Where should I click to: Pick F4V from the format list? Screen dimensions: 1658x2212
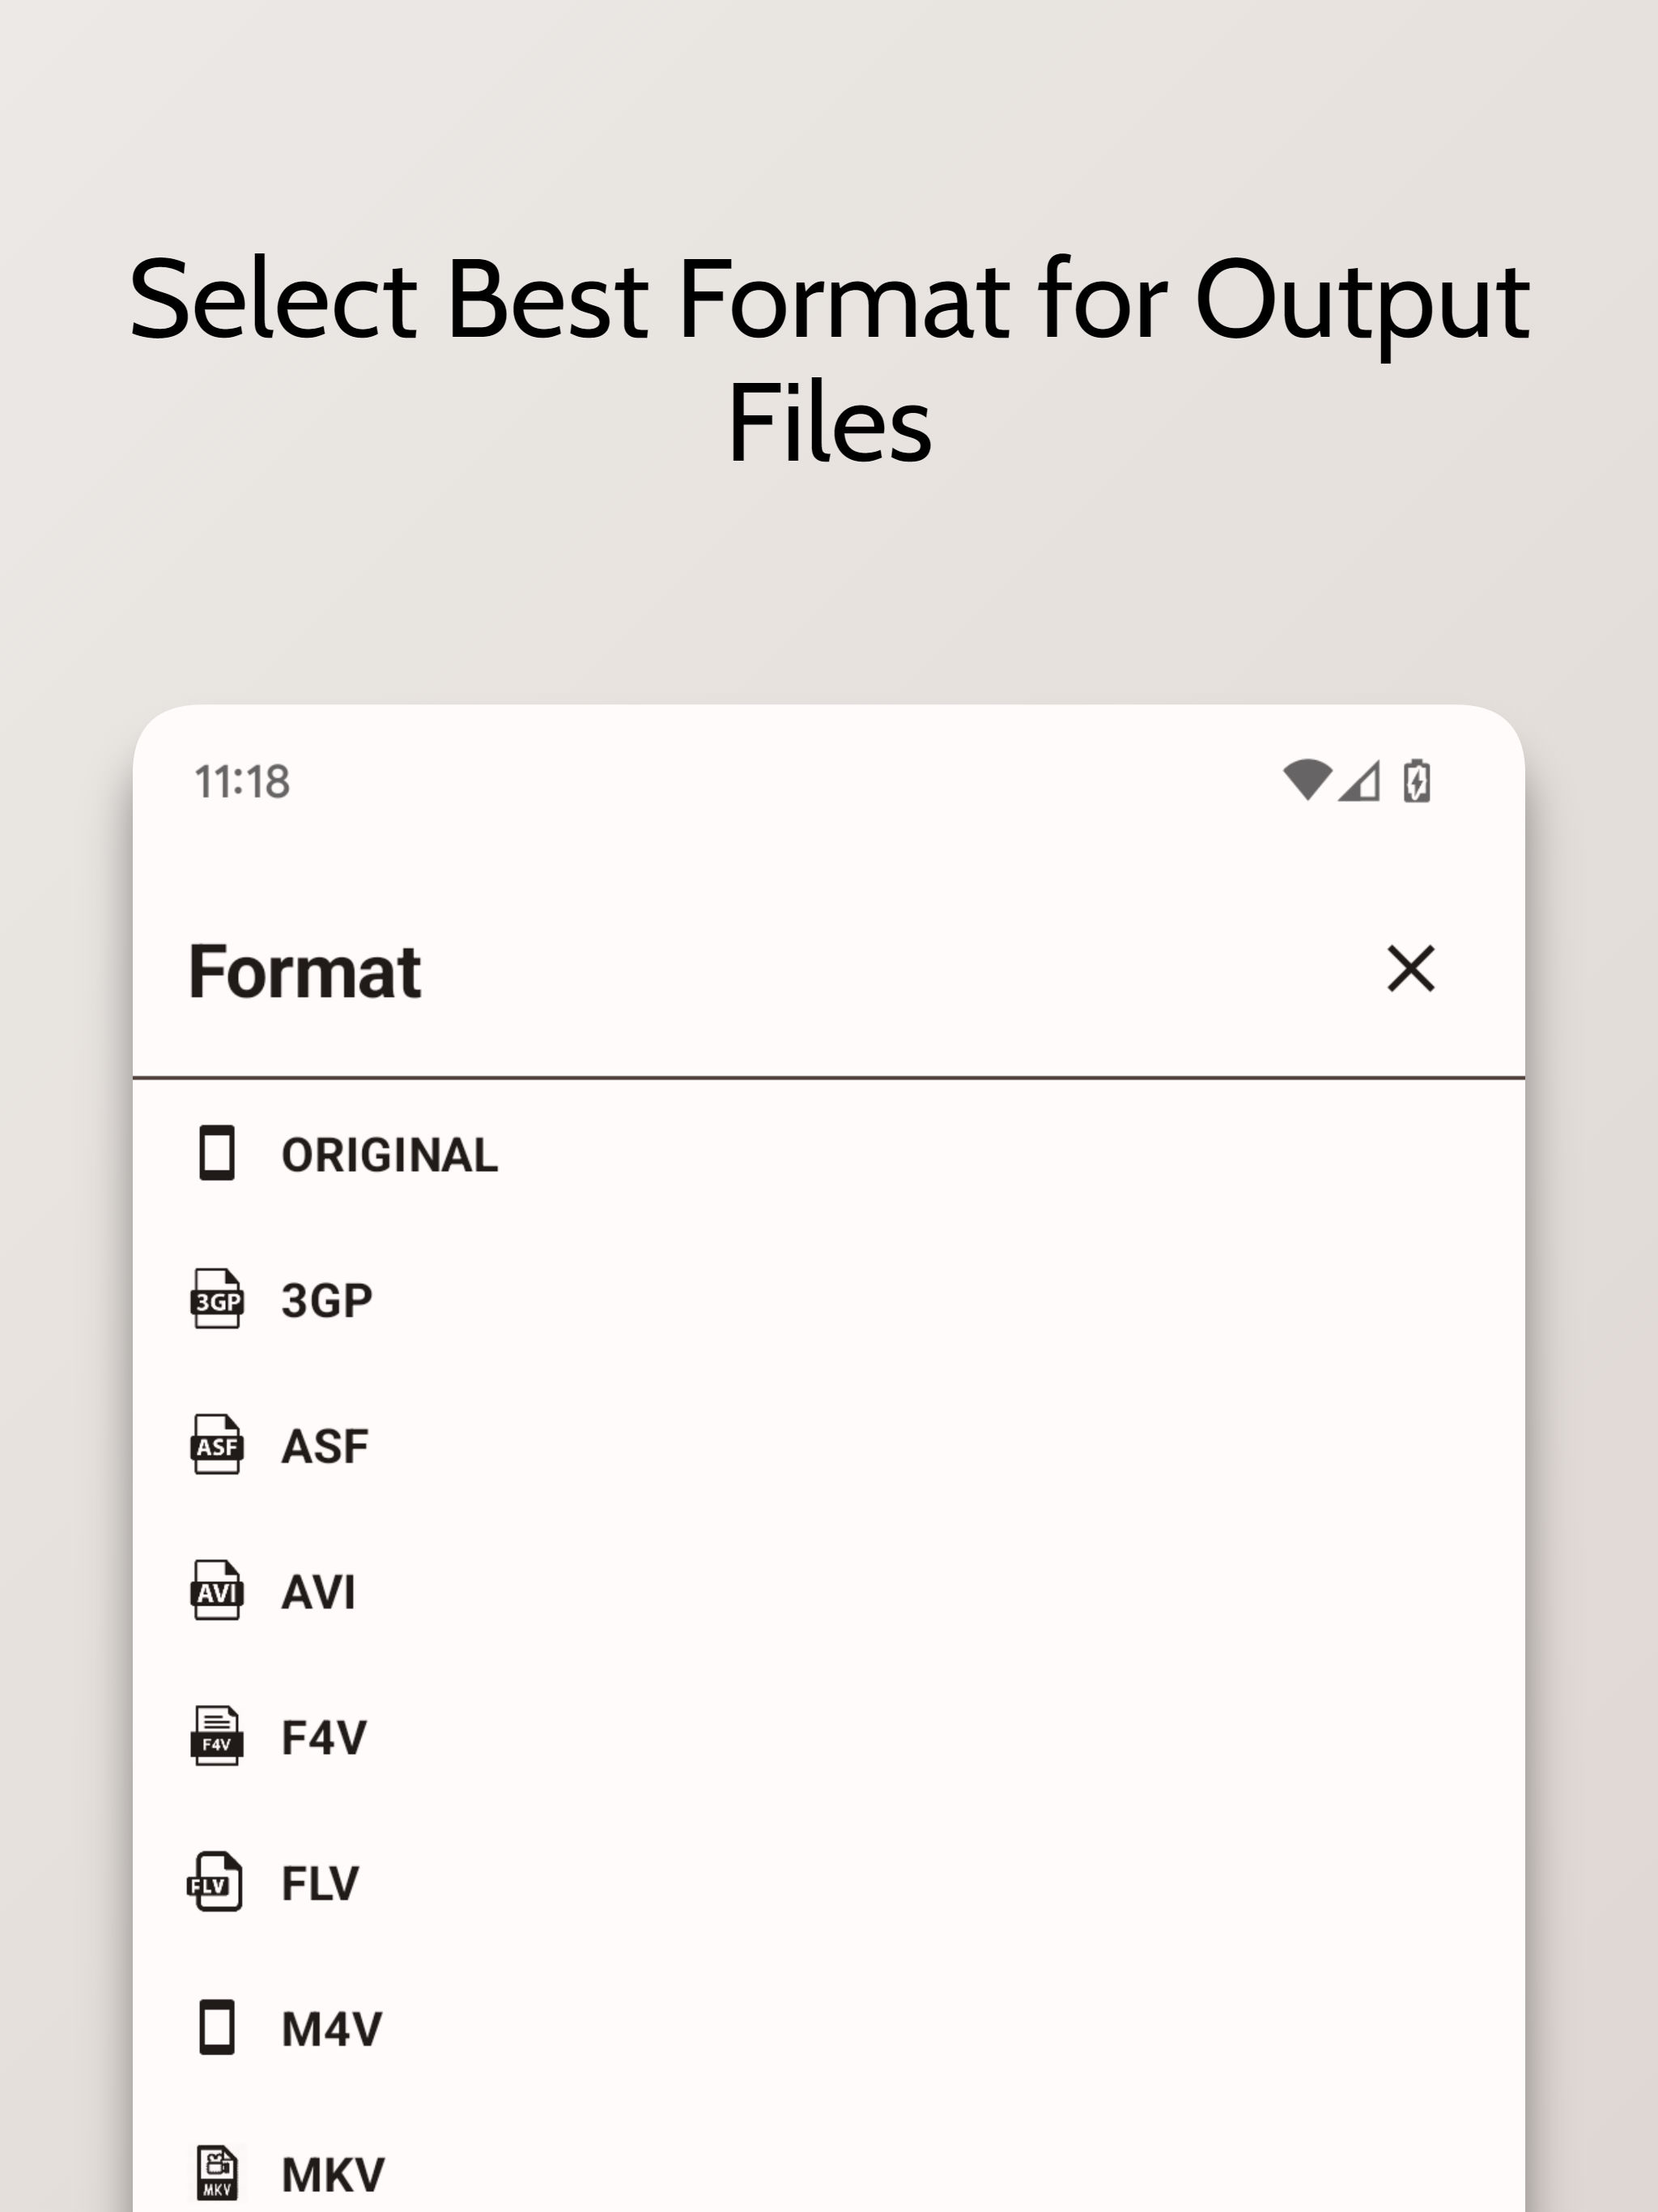click(324, 1738)
